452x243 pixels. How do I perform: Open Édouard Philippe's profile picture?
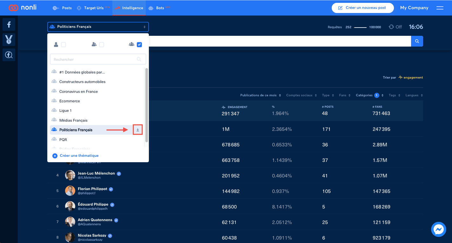pos(70,206)
